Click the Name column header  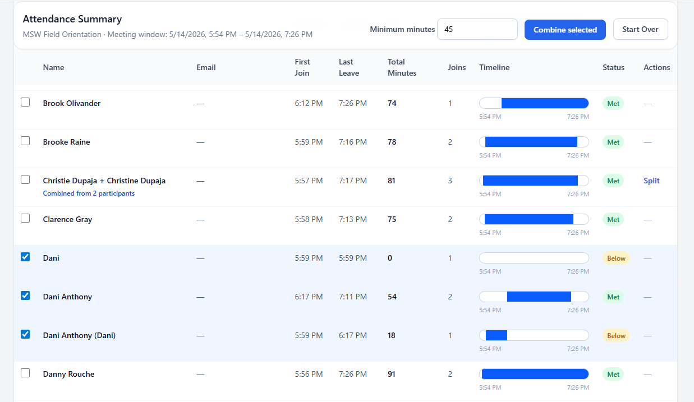point(54,67)
